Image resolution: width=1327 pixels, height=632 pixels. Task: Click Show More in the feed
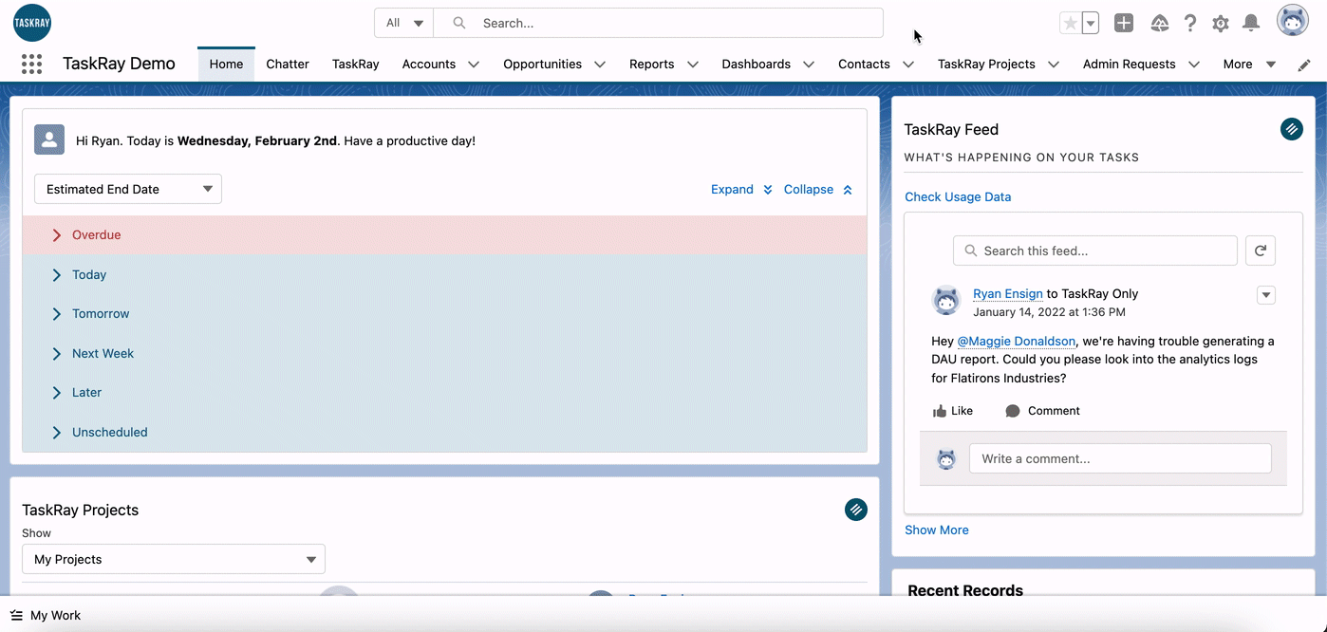[937, 530]
